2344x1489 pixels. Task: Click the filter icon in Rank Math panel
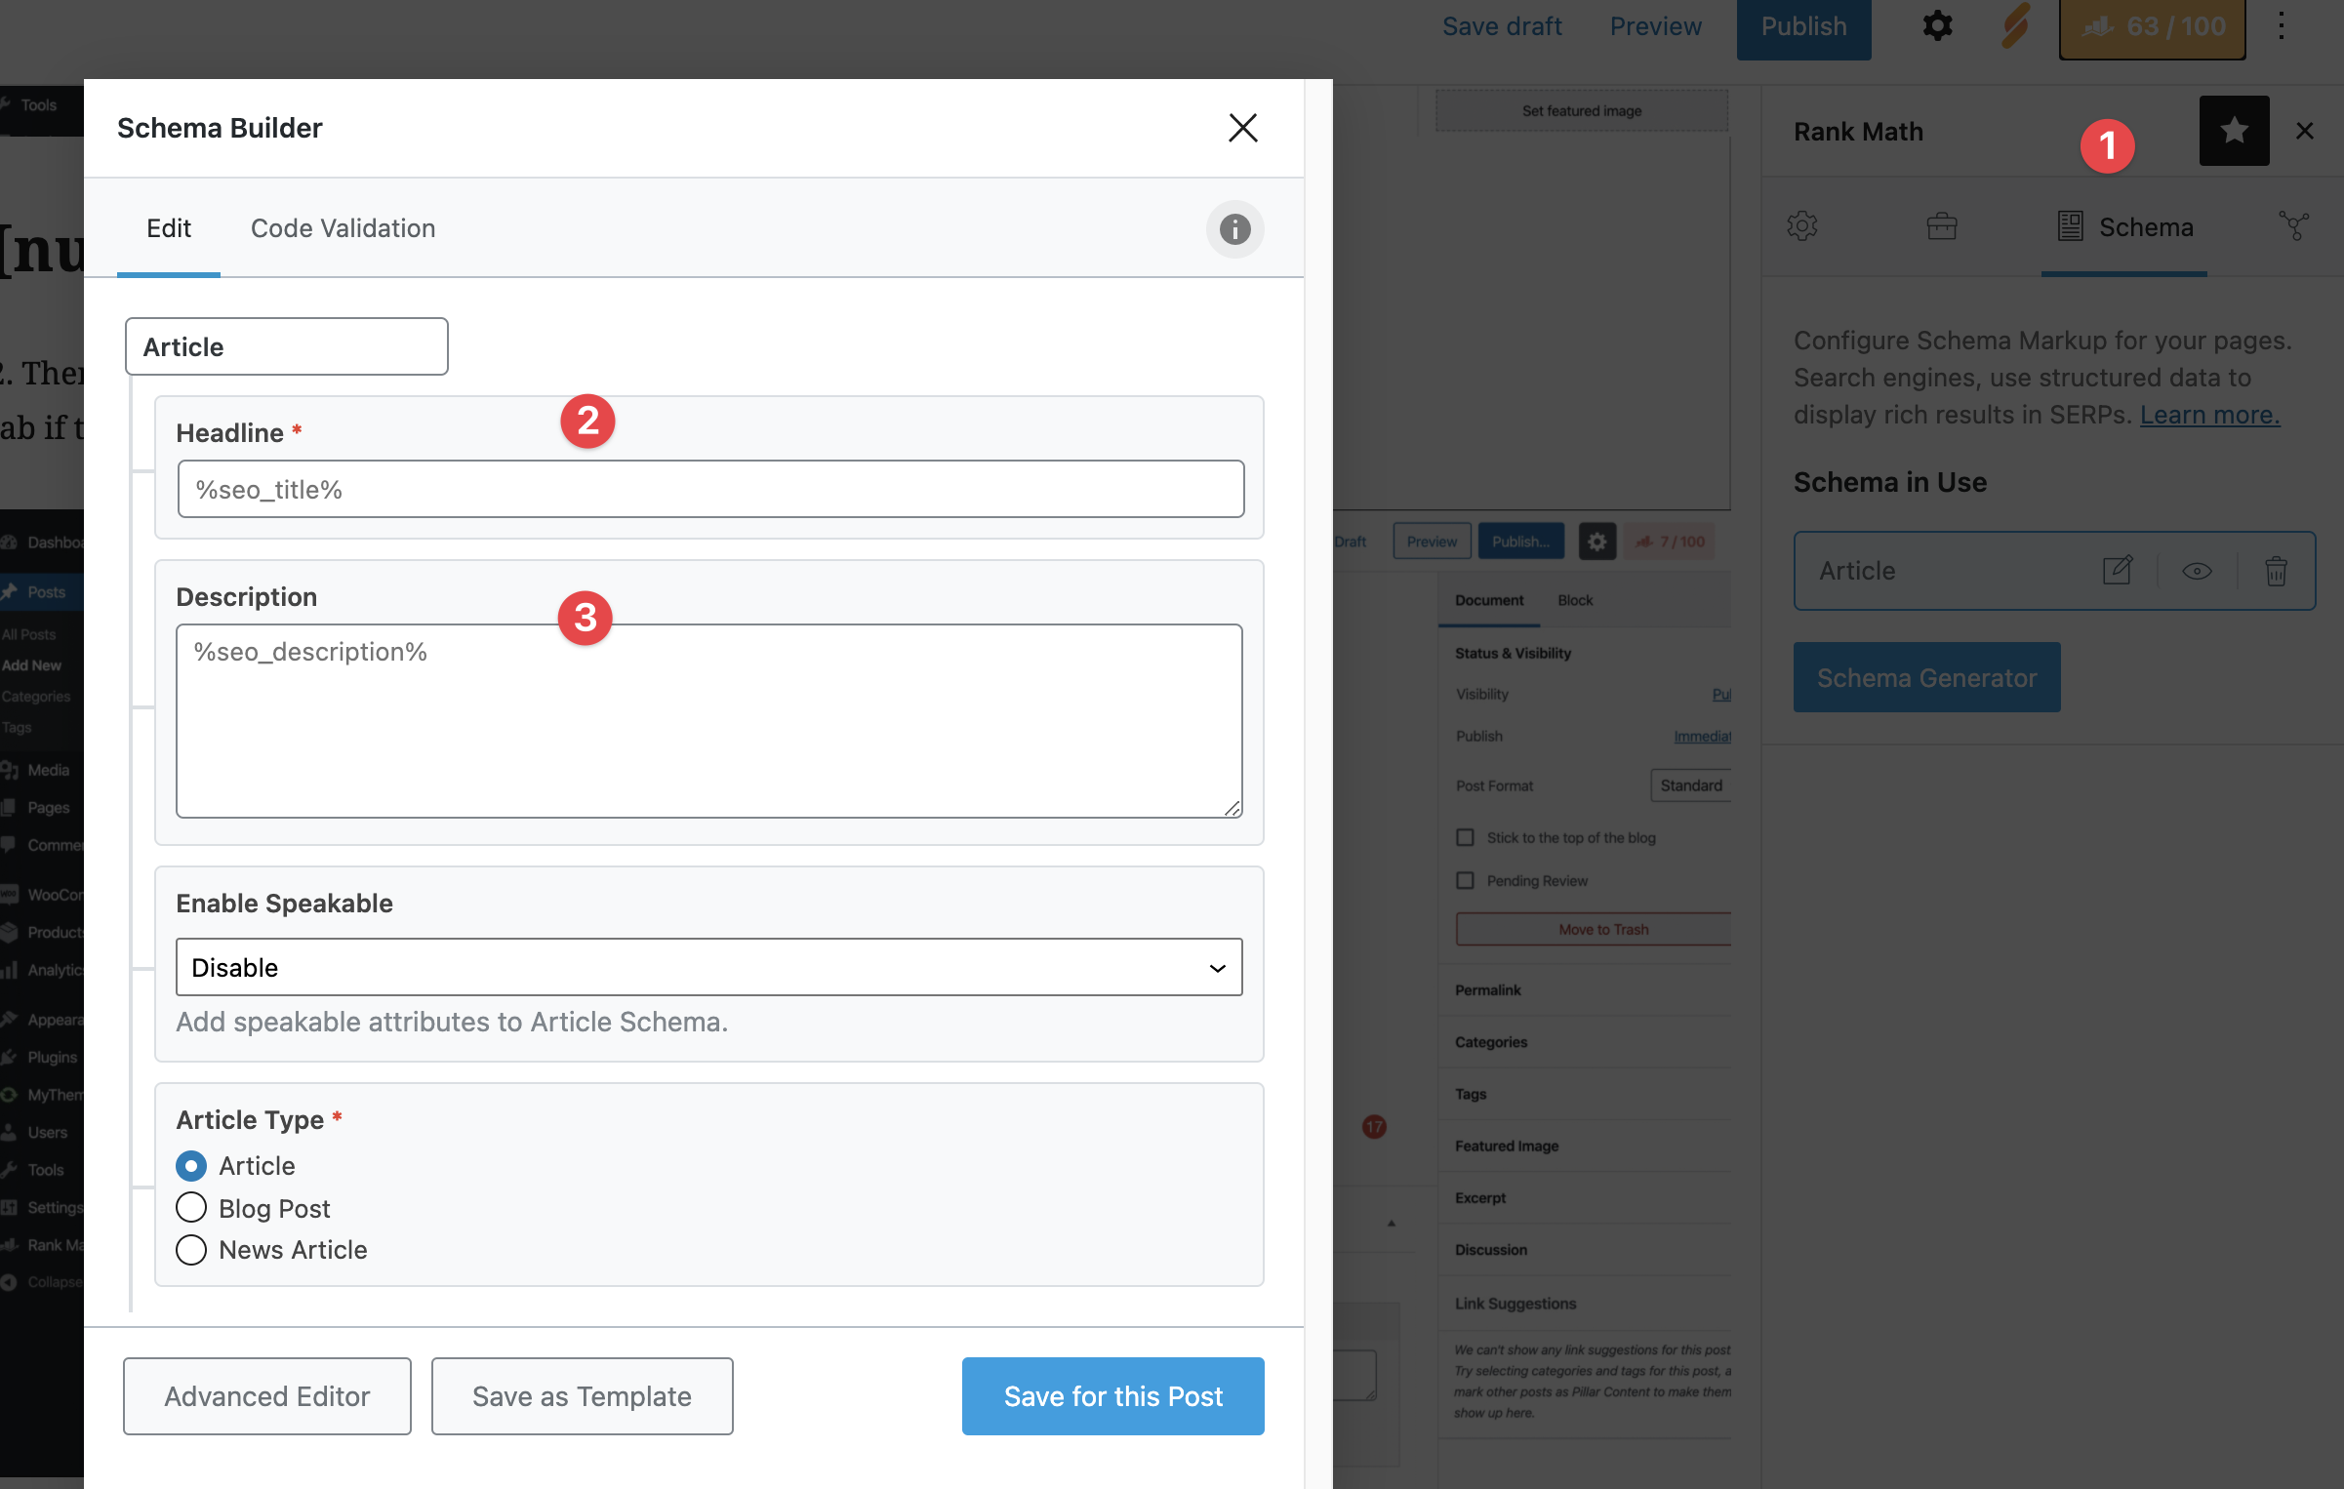tap(2294, 227)
